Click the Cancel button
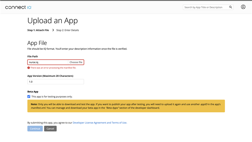252x142 pixels. click(x=50, y=129)
